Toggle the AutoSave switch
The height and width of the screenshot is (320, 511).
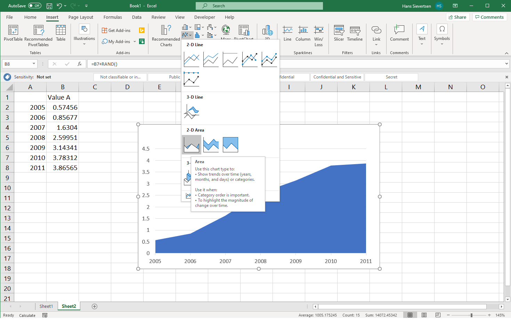[x=35, y=6]
